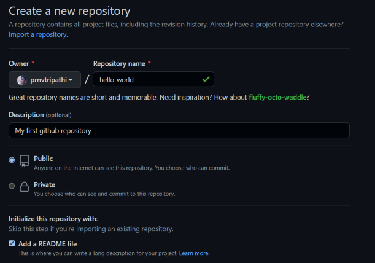Open the README Learn more link
This screenshot has width=375, height=263.
click(x=194, y=253)
